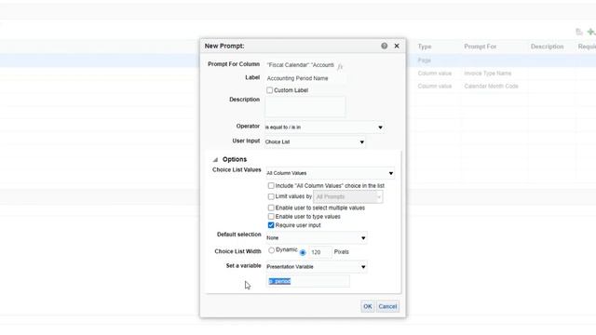
Task: Open the Default selection dropdown
Action: pyautogui.click(x=317, y=238)
